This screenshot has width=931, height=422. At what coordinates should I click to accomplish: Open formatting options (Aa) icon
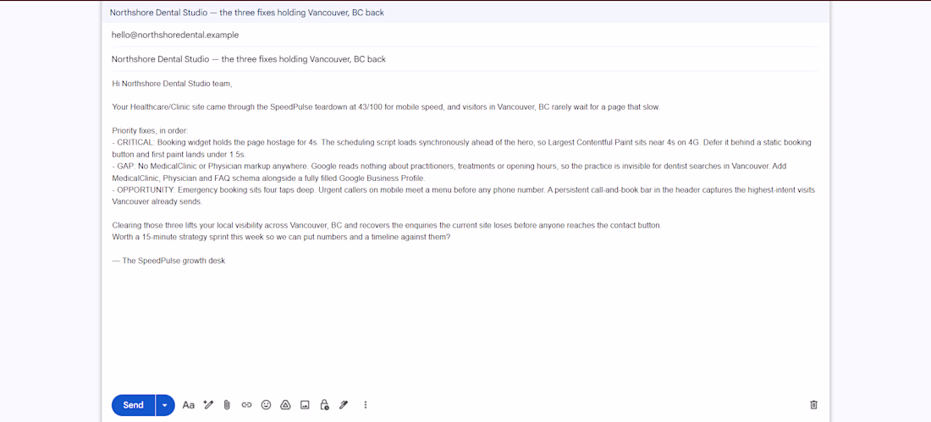(188, 405)
